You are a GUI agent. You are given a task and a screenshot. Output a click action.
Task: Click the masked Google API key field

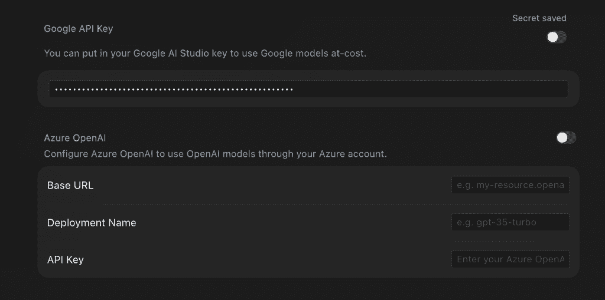pyautogui.click(x=308, y=89)
